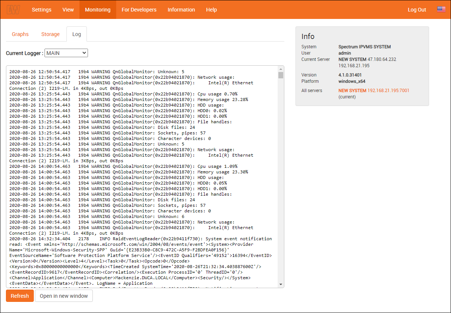
Task: Click Log Out in the header
Action: click(x=417, y=10)
